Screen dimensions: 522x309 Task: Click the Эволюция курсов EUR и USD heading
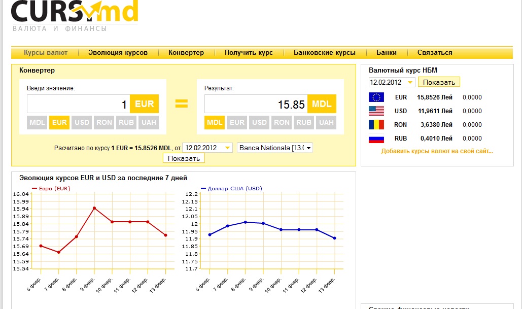pos(103,178)
